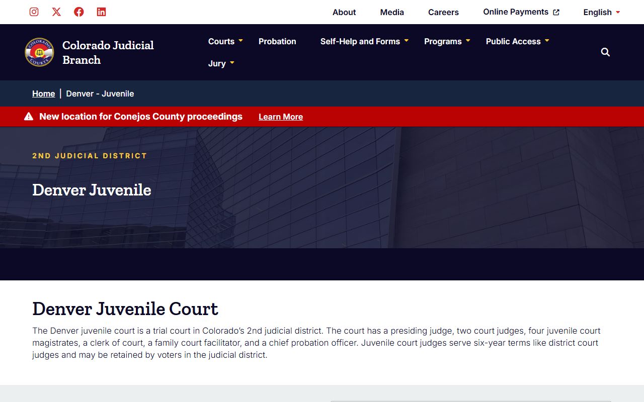Open the site search magnifier
Viewport: 644px width, 402px height.
point(605,52)
